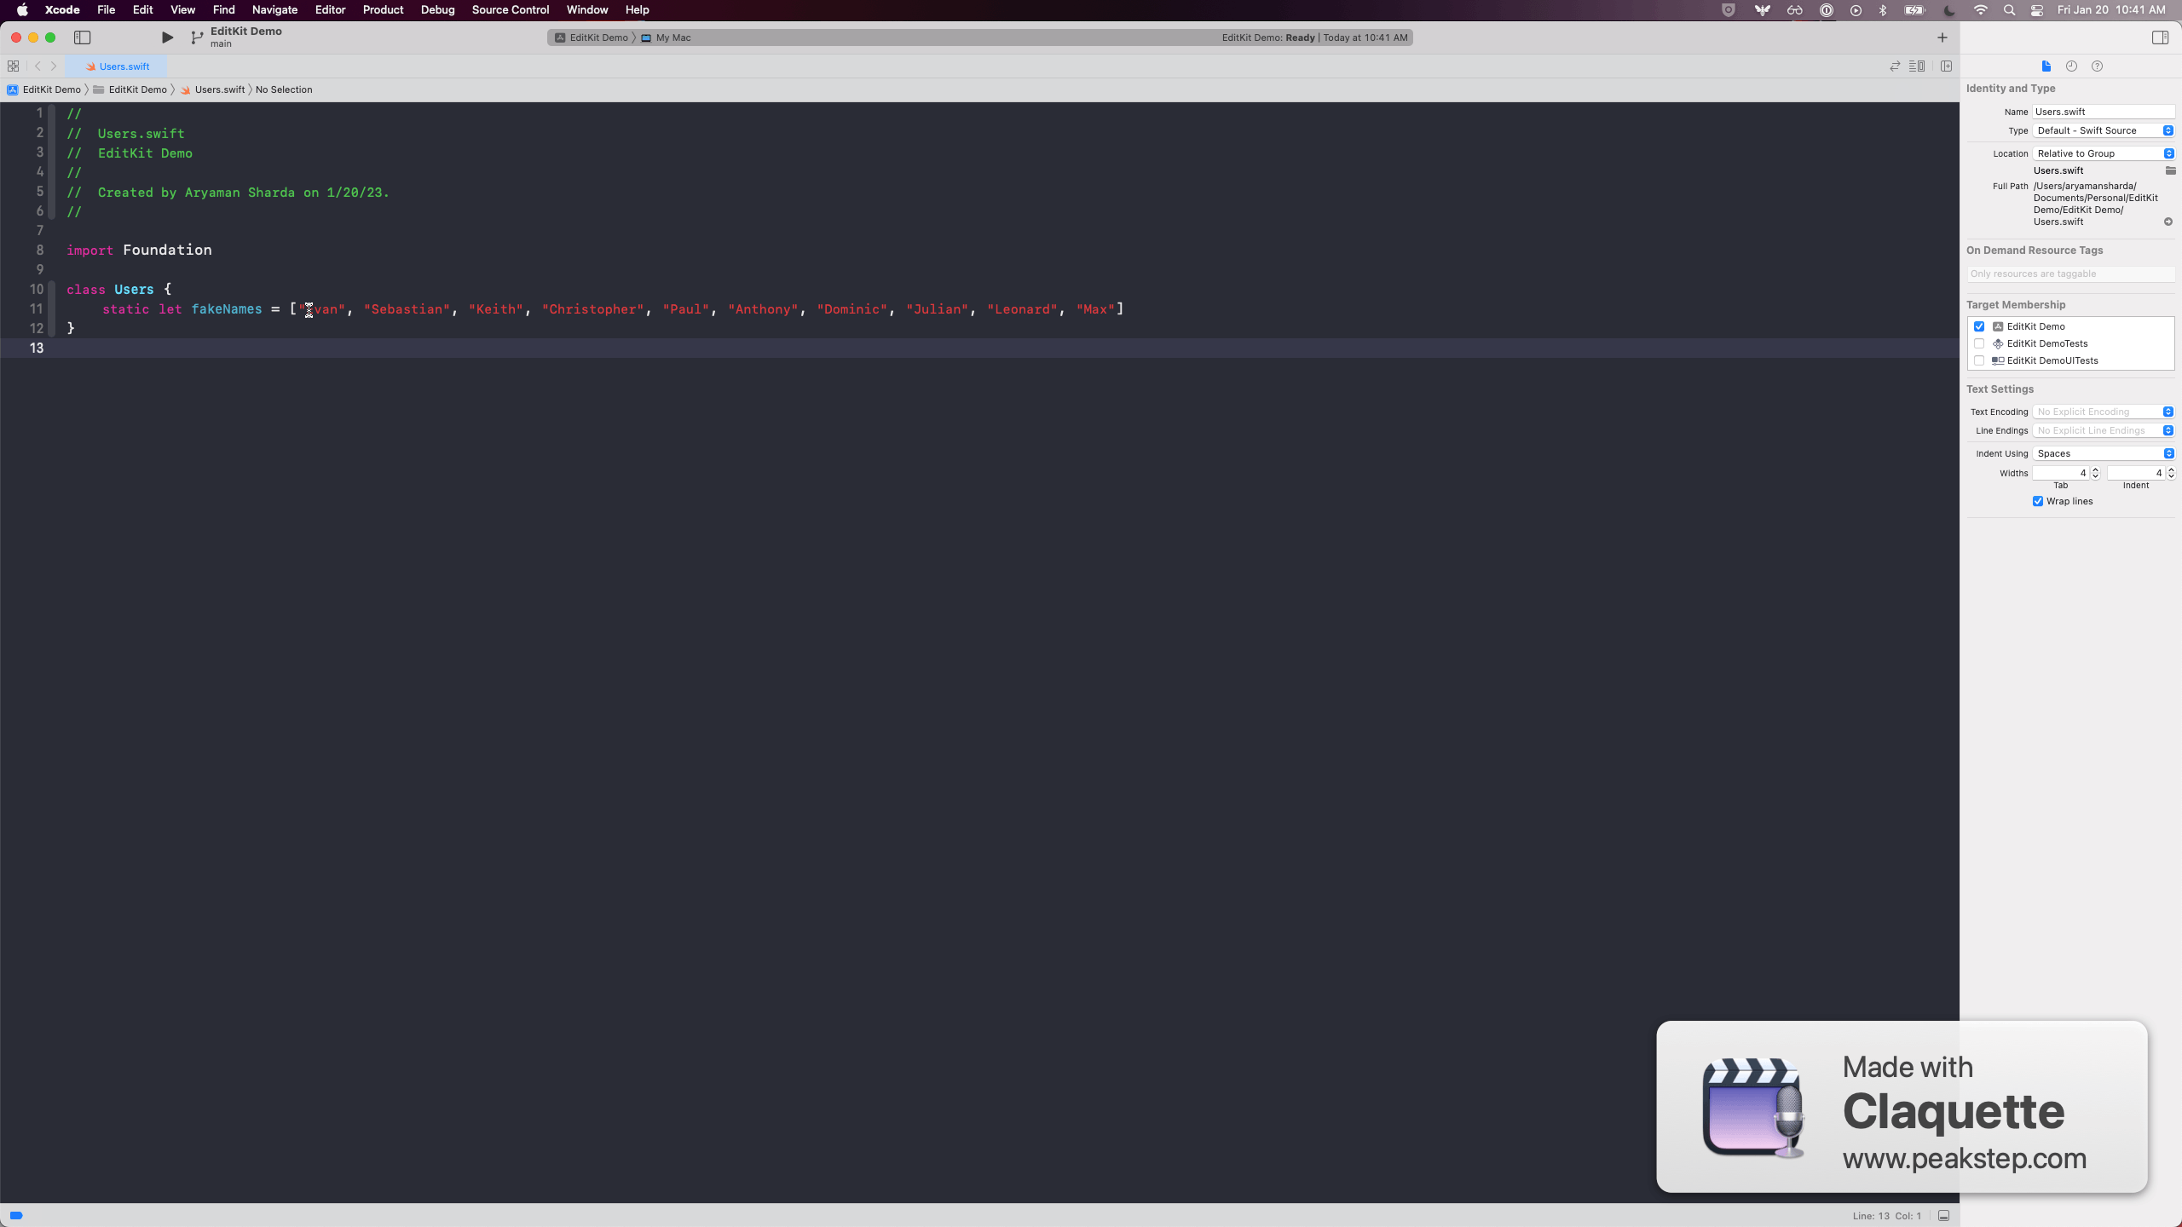This screenshot has height=1227, width=2182.
Task: Open the editor options adjust menu
Action: coord(1919,66)
